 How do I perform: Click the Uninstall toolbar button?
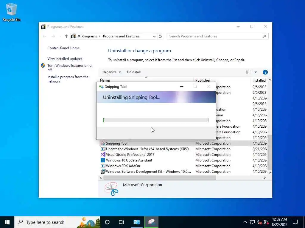coord(134,72)
